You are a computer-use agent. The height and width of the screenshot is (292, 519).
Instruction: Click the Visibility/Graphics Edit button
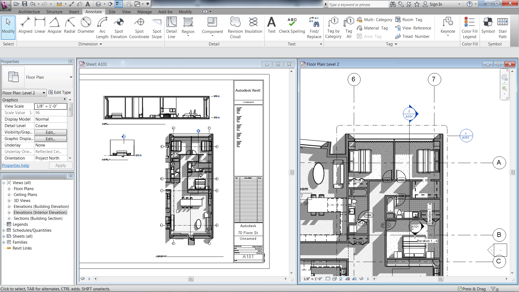click(x=49, y=132)
